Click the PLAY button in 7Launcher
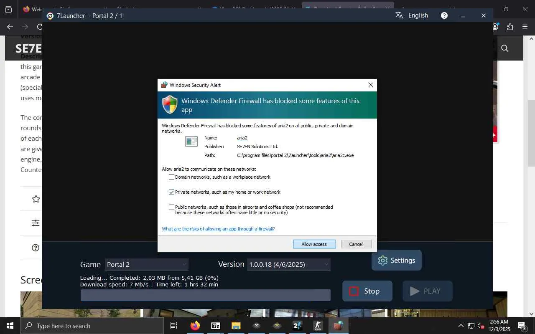 click(428, 291)
